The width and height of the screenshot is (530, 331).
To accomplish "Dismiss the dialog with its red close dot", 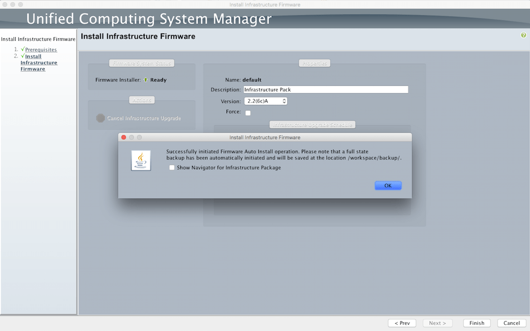I will [x=123, y=137].
